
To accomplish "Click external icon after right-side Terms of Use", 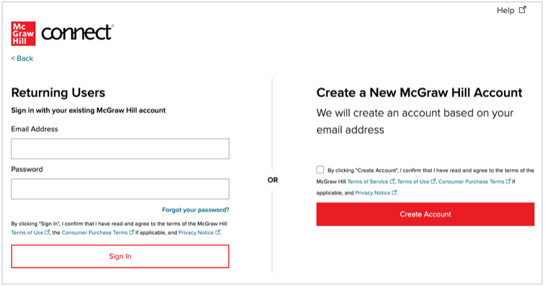I will coord(433,181).
